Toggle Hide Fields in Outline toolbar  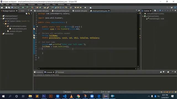tap(160, 10)
